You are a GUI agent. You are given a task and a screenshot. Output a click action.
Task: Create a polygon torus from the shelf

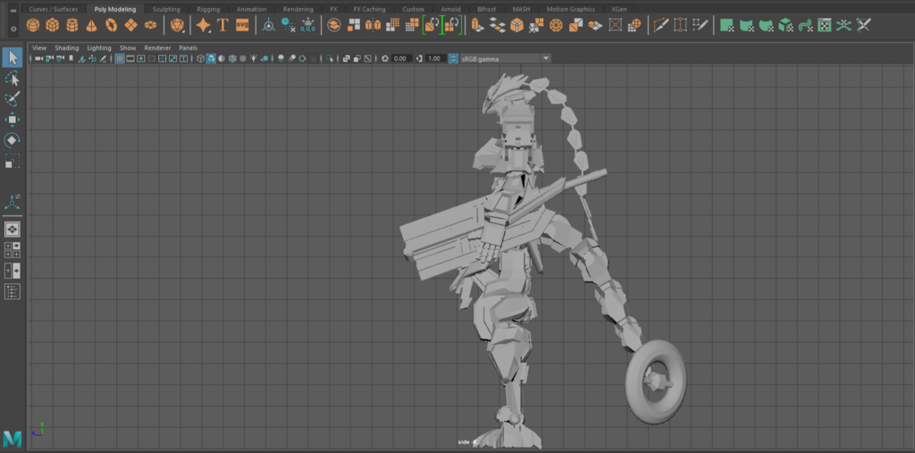pyautogui.click(x=112, y=25)
